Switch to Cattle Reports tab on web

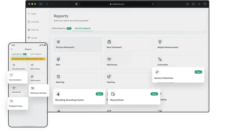coord(61,28)
